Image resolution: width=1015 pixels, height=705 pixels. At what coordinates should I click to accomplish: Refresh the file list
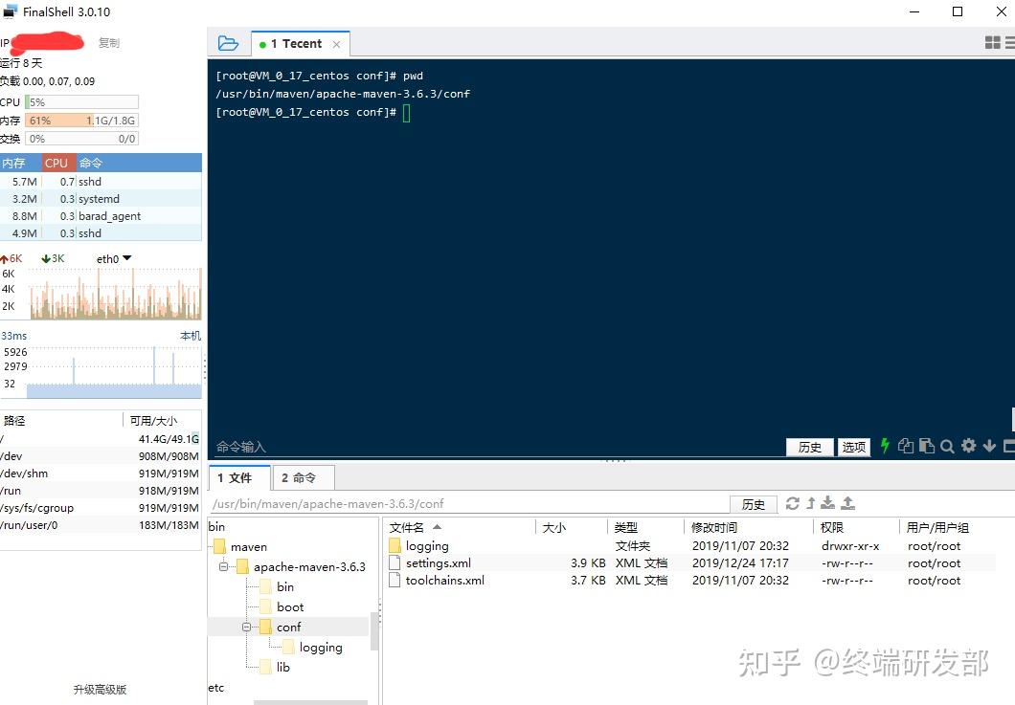793,503
